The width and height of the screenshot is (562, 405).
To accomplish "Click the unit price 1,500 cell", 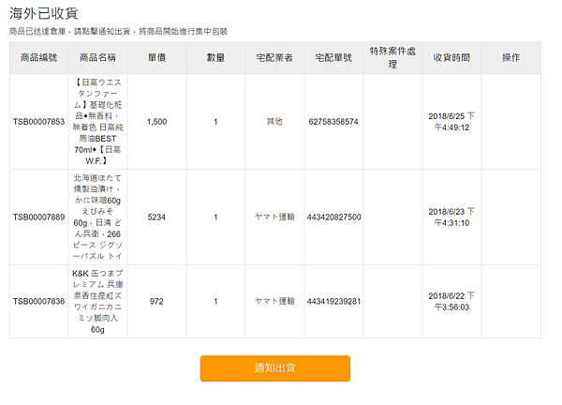I will (x=157, y=122).
